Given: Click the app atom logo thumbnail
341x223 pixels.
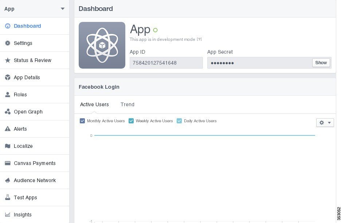Looking at the screenshot, I should 102,45.
